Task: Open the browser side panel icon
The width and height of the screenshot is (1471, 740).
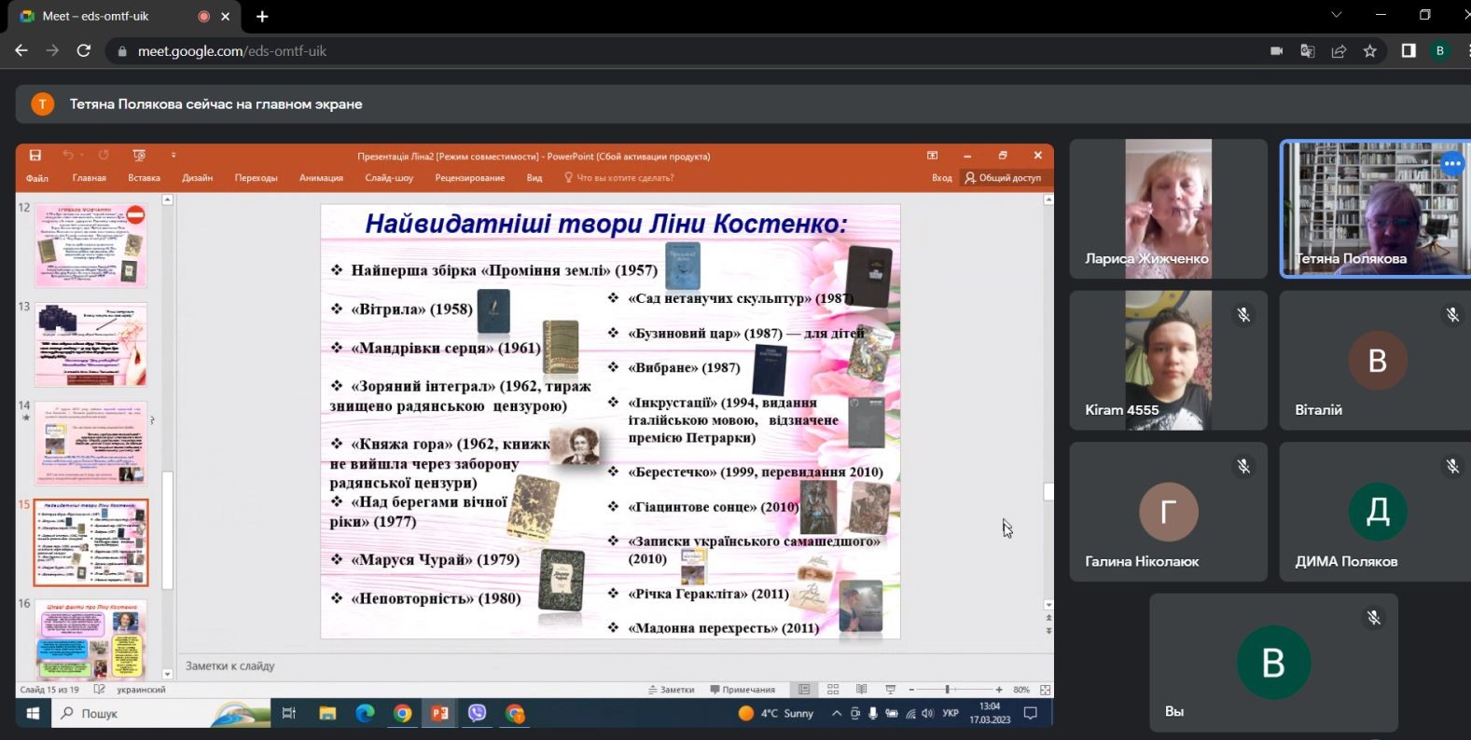Action: click(x=1408, y=51)
